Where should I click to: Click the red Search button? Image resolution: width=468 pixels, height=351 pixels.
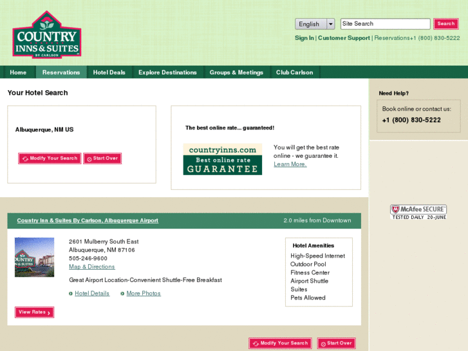tap(446, 24)
